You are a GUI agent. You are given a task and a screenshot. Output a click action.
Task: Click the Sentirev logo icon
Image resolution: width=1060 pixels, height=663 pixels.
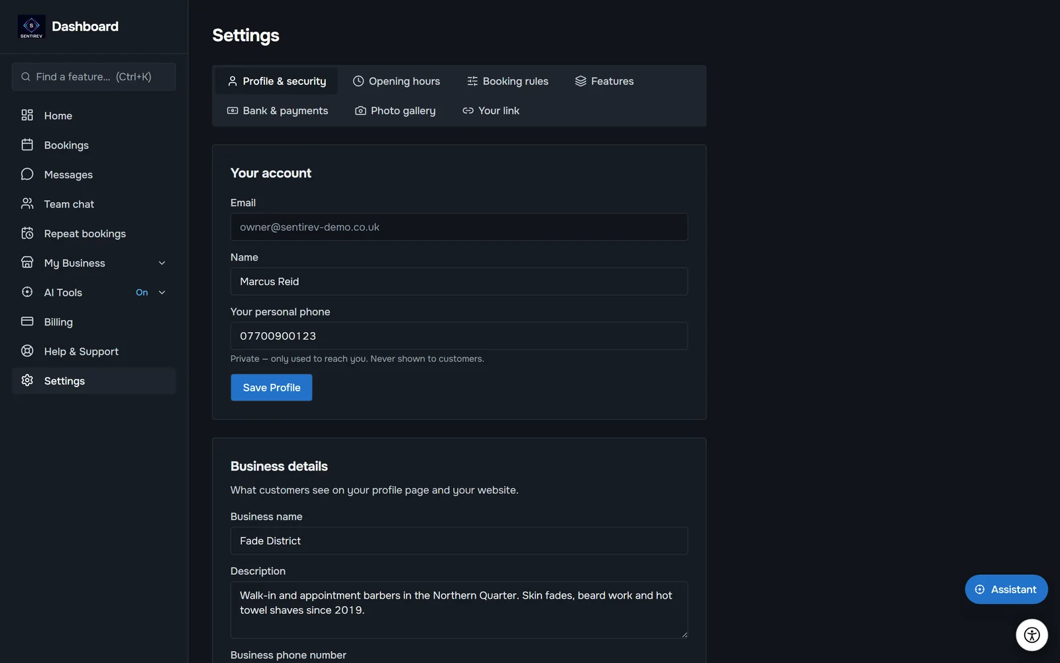click(31, 27)
